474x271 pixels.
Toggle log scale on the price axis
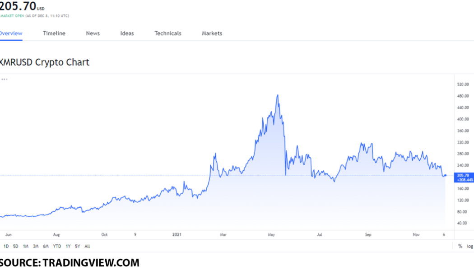470,246
